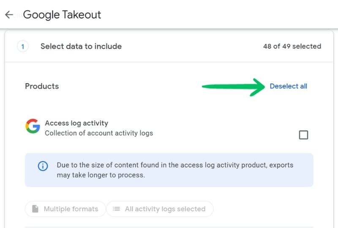The height and width of the screenshot is (228, 338).
Task: Open All activity logs selected button
Action: (x=160, y=209)
